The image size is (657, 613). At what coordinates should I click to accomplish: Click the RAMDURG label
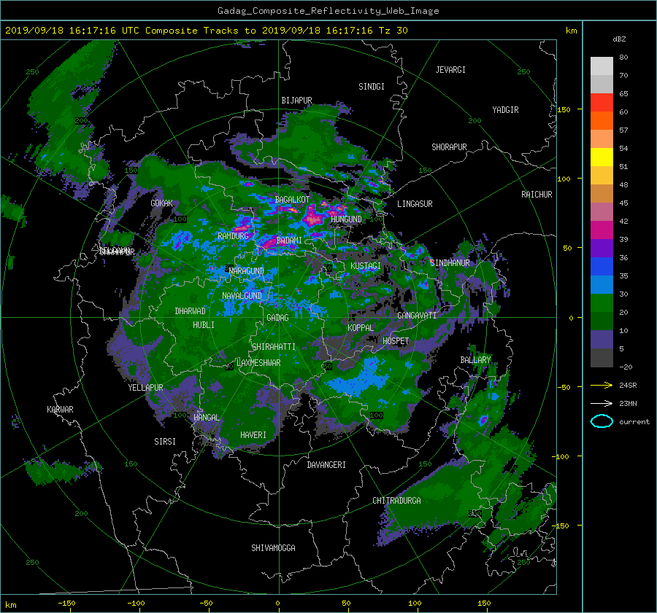tap(233, 236)
